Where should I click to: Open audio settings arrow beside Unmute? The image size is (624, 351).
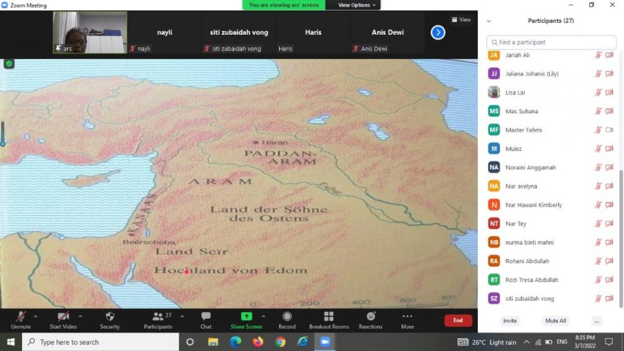click(x=35, y=316)
